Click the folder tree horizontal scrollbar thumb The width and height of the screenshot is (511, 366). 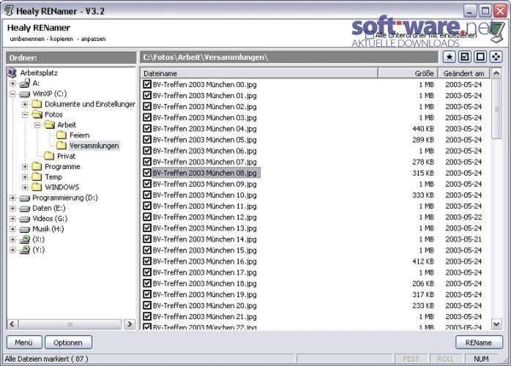(70, 324)
